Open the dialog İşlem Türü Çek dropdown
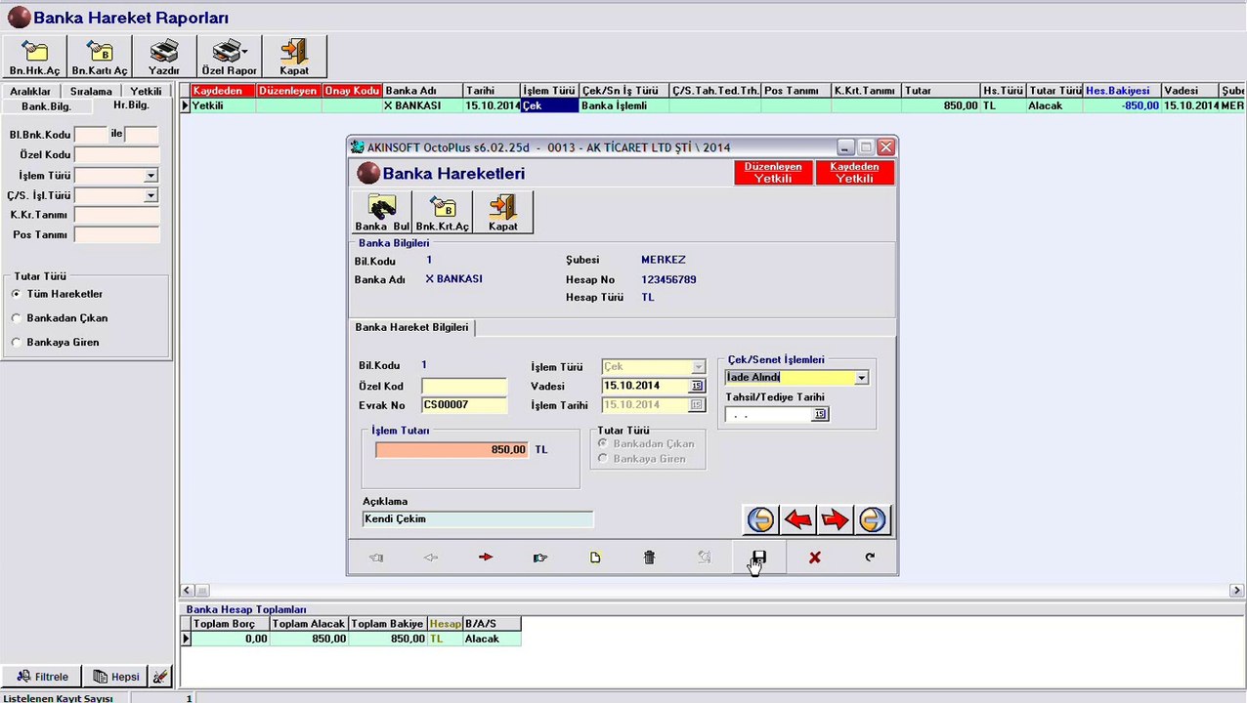The width and height of the screenshot is (1247, 703). point(698,367)
